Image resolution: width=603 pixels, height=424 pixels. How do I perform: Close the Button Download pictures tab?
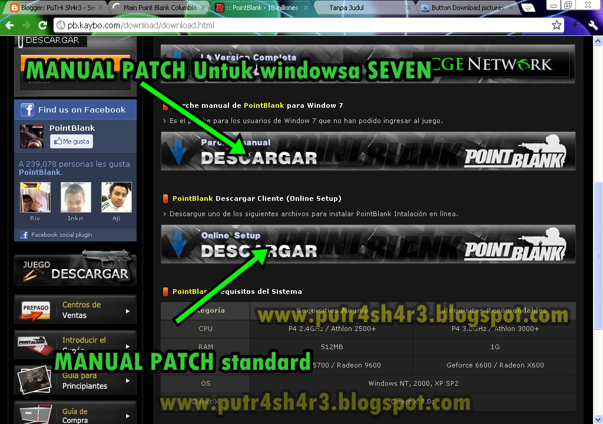(x=511, y=7)
